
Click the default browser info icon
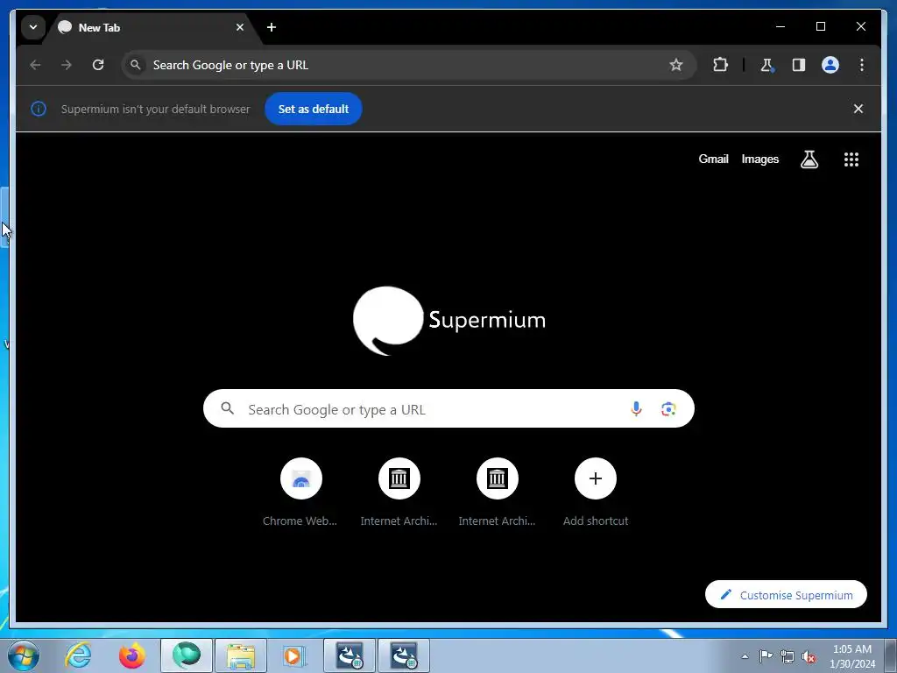pos(39,109)
